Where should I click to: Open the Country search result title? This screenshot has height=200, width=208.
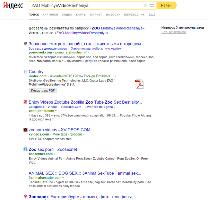pyautogui.click(x=36, y=72)
